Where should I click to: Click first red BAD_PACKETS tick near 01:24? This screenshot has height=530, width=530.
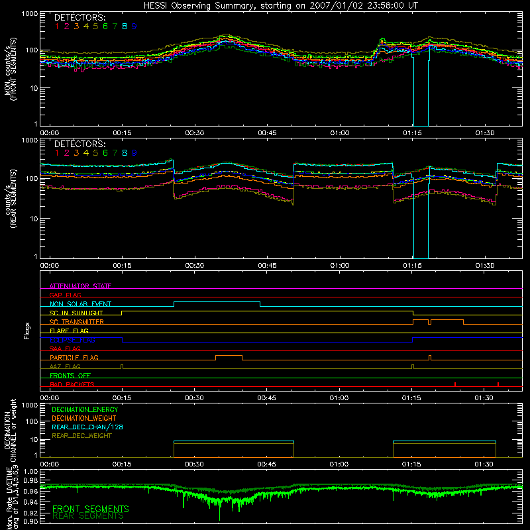[455, 384]
